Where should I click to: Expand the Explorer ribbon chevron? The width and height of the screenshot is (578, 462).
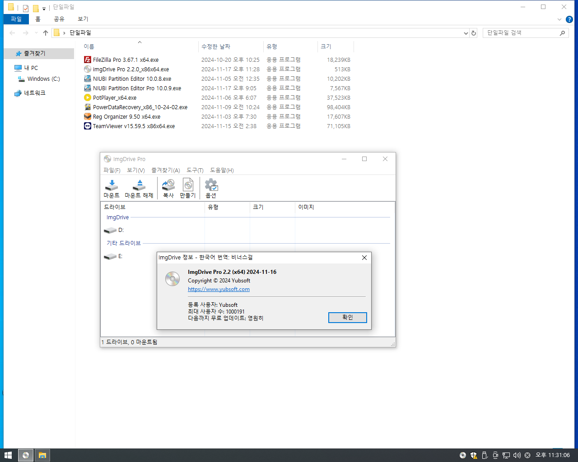[559, 19]
